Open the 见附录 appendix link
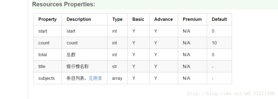The image size is (278, 99). point(95,78)
